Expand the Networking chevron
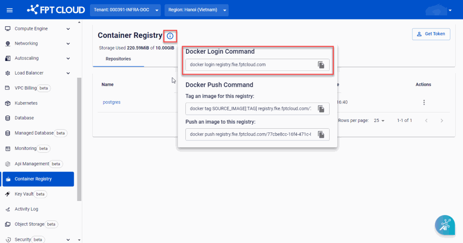This screenshot has width=463, height=243. tap(68, 44)
